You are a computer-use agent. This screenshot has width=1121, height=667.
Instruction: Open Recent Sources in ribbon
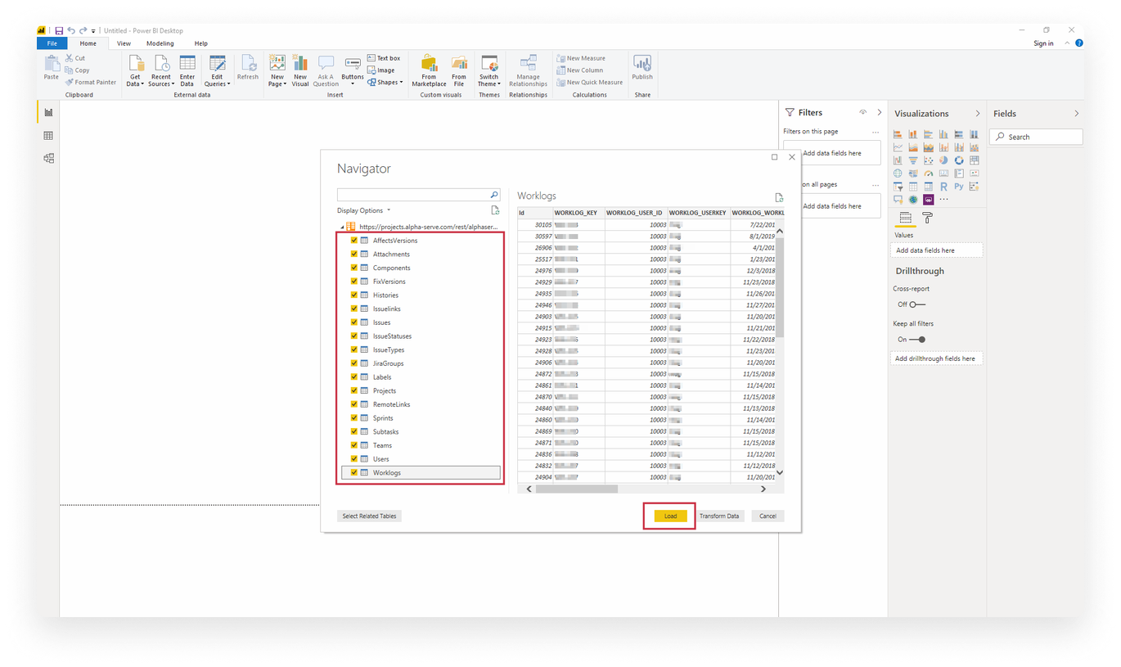click(x=161, y=70)
